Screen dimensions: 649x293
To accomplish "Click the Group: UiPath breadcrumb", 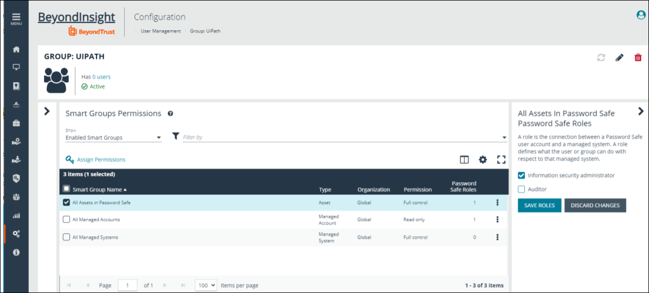I will (205, 31).
